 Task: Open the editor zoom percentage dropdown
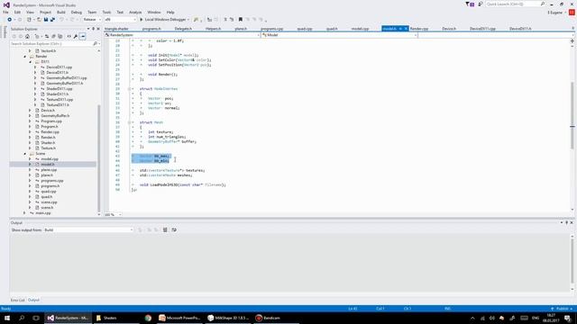[113, 214]
